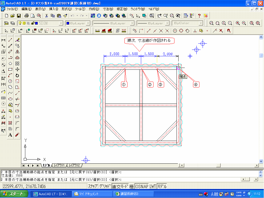Click the Print icon
Screen dimensions: 264x198
[26, 16]
